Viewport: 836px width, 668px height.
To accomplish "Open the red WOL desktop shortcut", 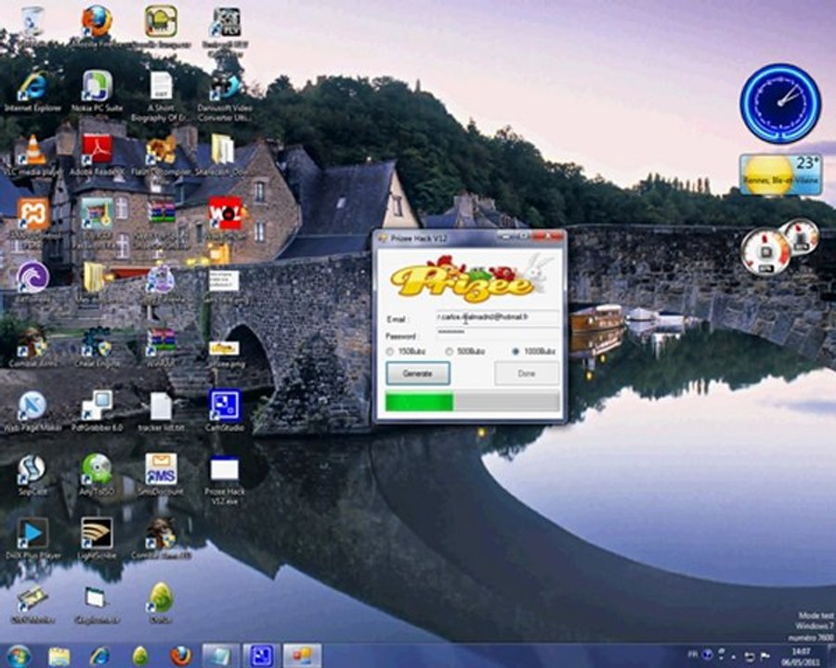I will [x=226, y=213].
